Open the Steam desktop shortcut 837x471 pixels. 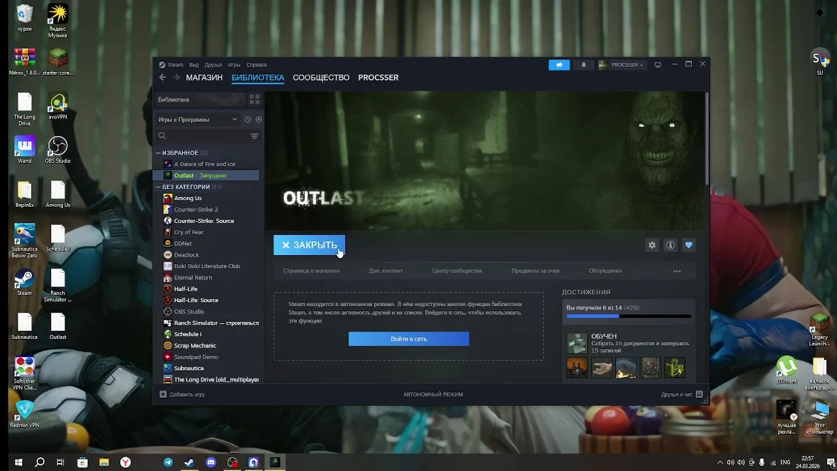[24, 282]
